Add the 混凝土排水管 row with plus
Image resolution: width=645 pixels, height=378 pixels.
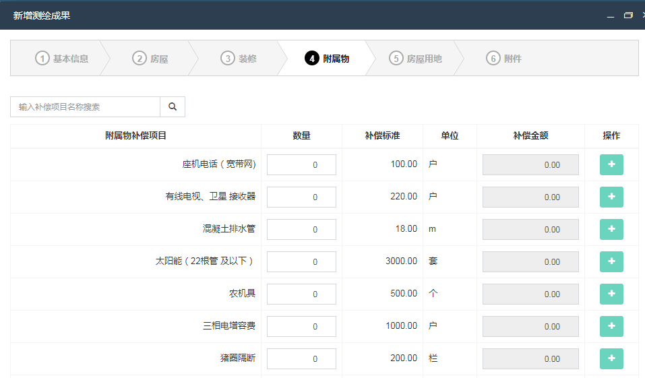[611, 229]
